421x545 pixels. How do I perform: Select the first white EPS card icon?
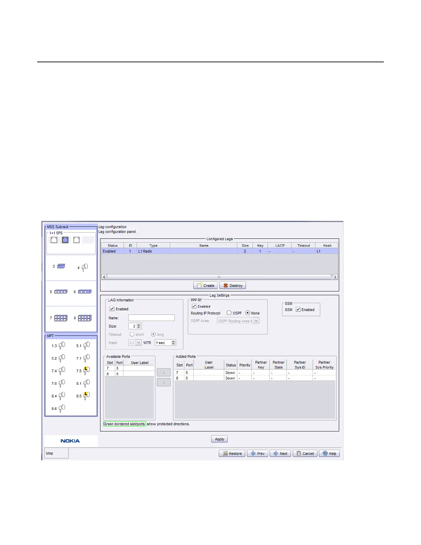pyautogui.click(x=54, y=240)
